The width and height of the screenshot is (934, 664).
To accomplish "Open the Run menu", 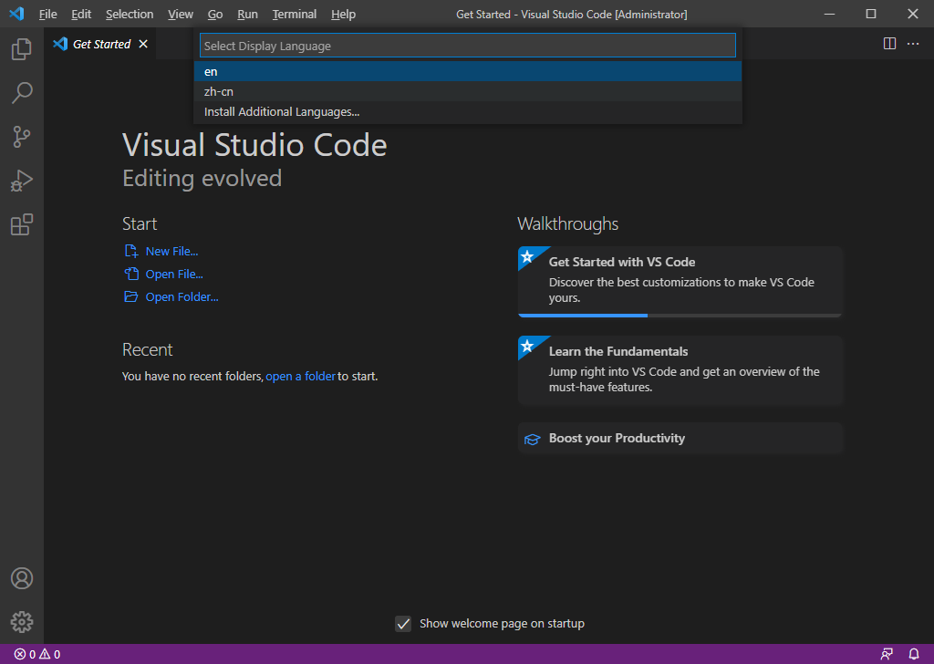I will coord(247,14).
